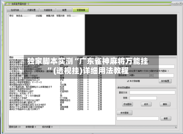Click the 保存题库 button
183x134 pixels.
pos(124,113)
